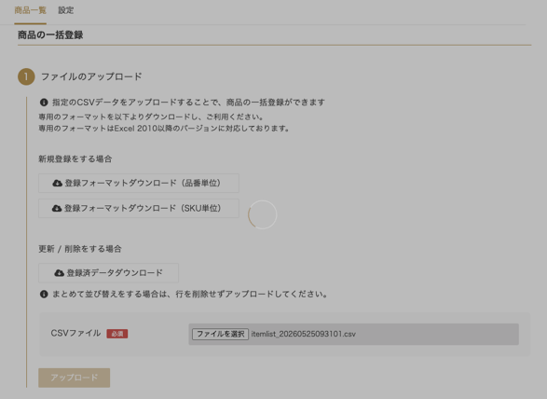Download 登録フォーマット（SKU単位）
The image size is (547, 399).
tap(139, 209)
